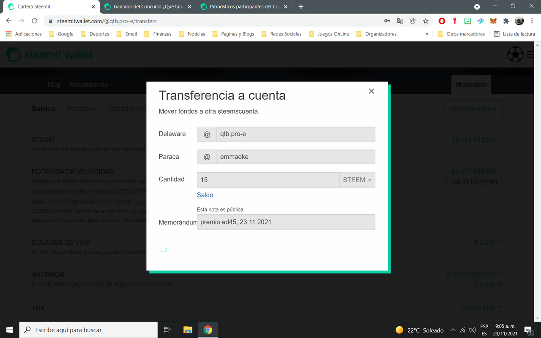Viewport: 541px width, 338px height.
Task: Click the Delaware sender field qtb.pro-e
Action: pyautogui.click(x=295, y=134)
